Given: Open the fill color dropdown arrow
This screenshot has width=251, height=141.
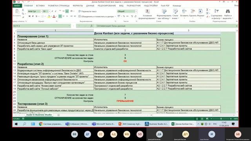Looking at the screenshot, I should click(x=51, y=16).
